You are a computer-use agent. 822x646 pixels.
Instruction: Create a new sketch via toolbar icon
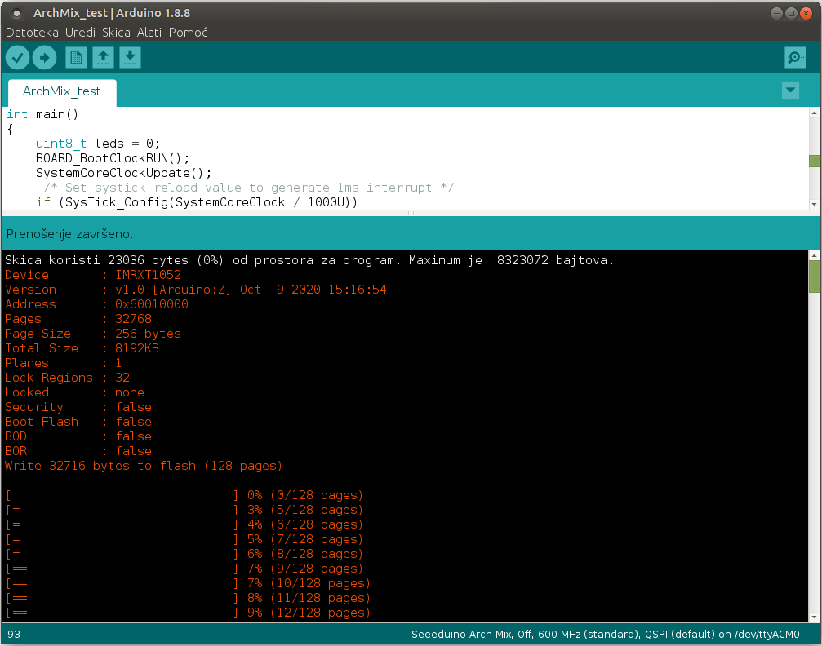coord(76,58)
